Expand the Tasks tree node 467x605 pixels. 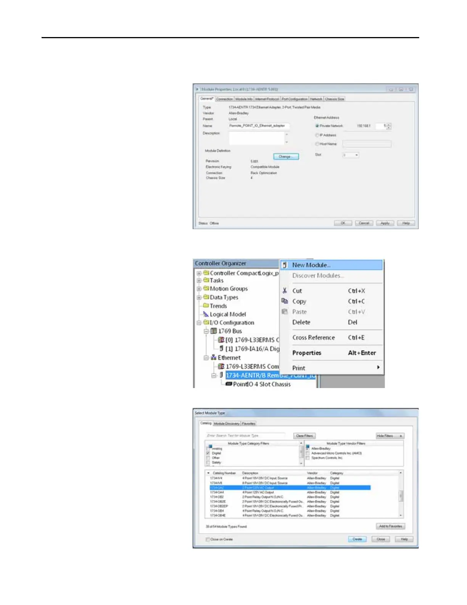199,280
